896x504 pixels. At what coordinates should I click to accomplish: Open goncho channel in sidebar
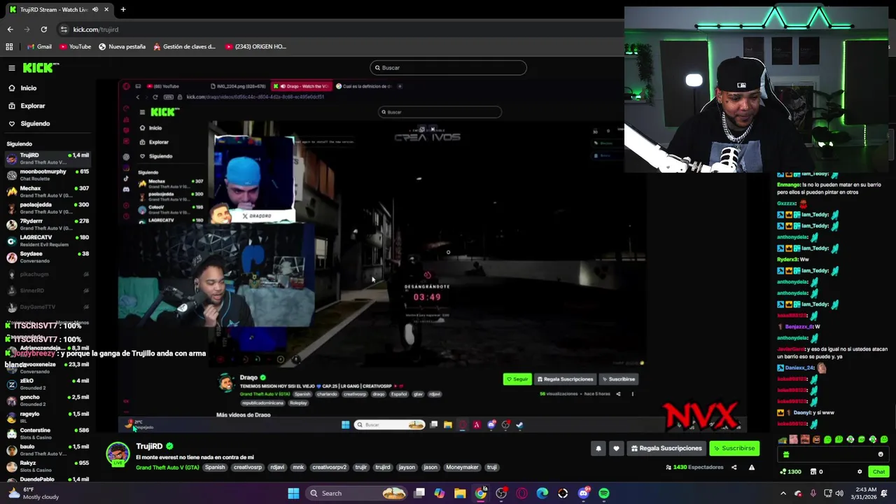pyautogui.click(x=48, y=400)
